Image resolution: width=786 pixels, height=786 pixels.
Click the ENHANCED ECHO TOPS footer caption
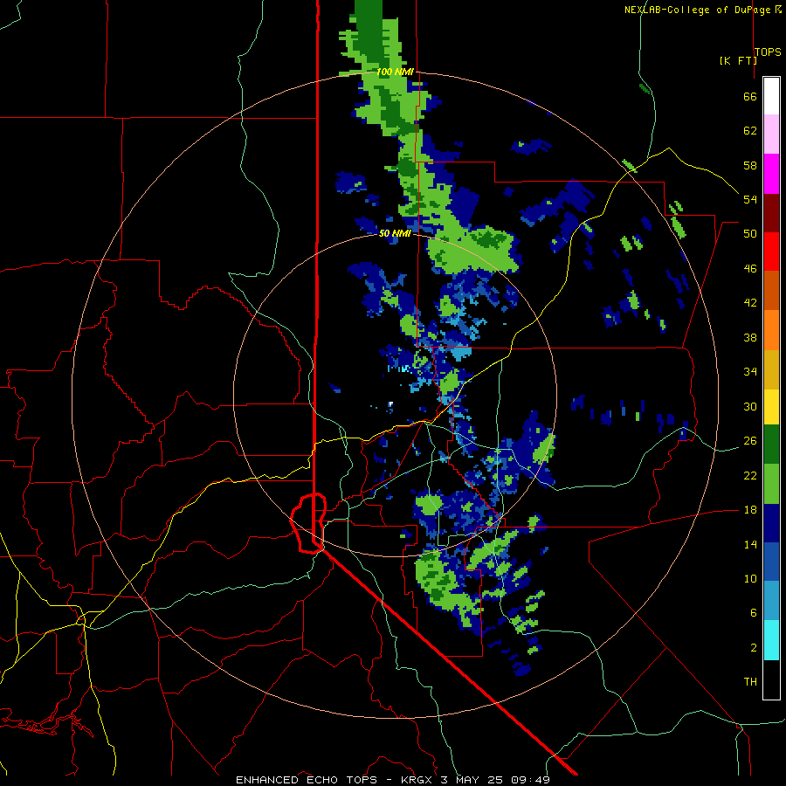[392, 780]
